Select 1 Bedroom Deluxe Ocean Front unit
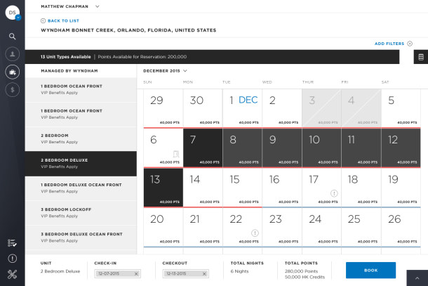This screenshot has width=428, height=286. tap(81, 188)
